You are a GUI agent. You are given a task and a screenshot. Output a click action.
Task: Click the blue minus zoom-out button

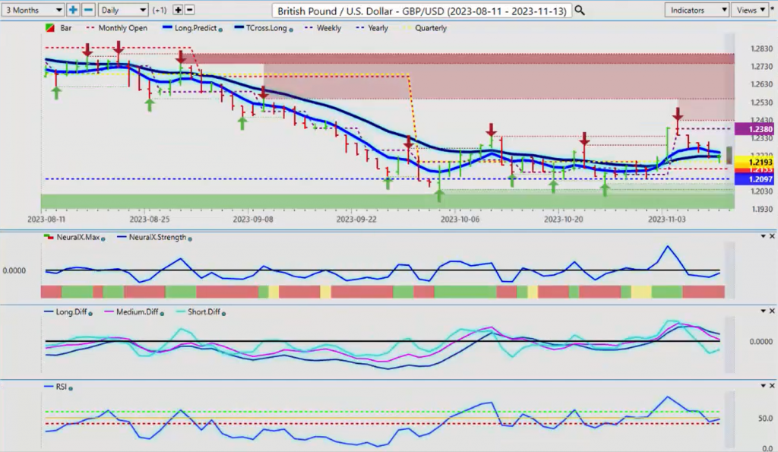(87, 10)
